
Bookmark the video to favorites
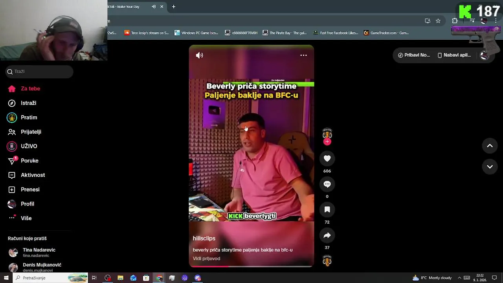click(327, 209)
